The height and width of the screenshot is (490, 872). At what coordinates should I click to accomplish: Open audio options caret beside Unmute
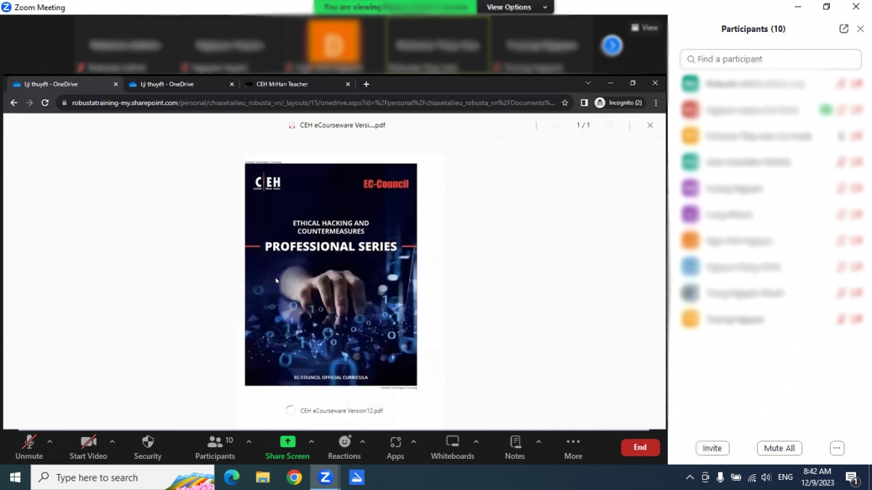click(49, 441)
